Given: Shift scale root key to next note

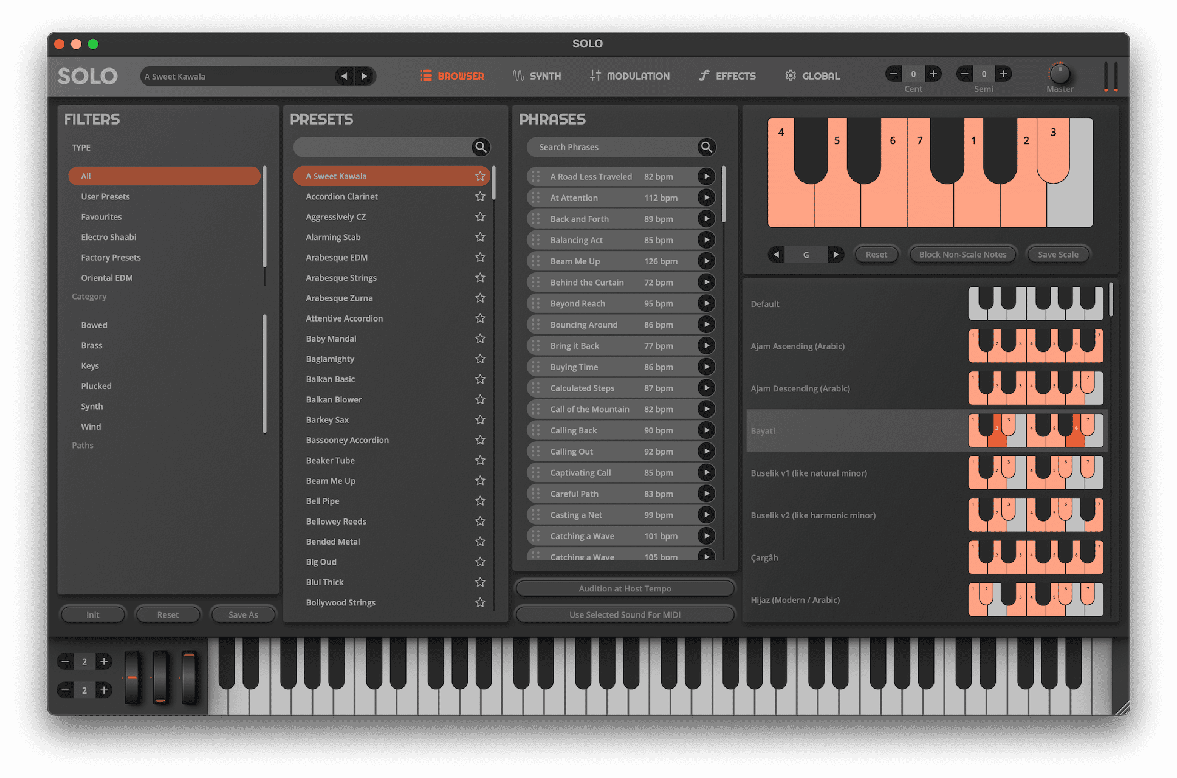Looking at the screenshot, I should coord(836,255).
